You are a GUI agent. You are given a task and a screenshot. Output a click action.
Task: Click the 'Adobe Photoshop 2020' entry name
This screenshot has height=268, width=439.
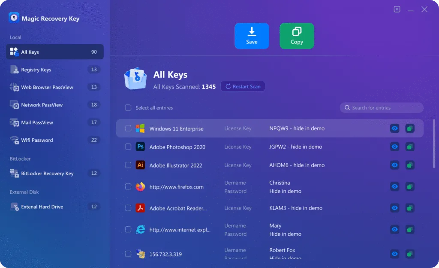click(177, 147)
